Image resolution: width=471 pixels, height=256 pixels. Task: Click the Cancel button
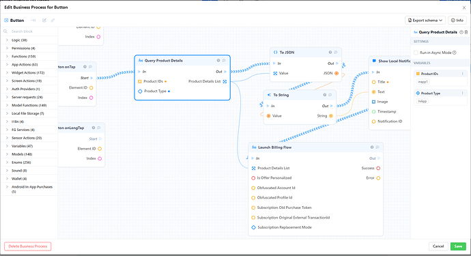tap(438, 246)
